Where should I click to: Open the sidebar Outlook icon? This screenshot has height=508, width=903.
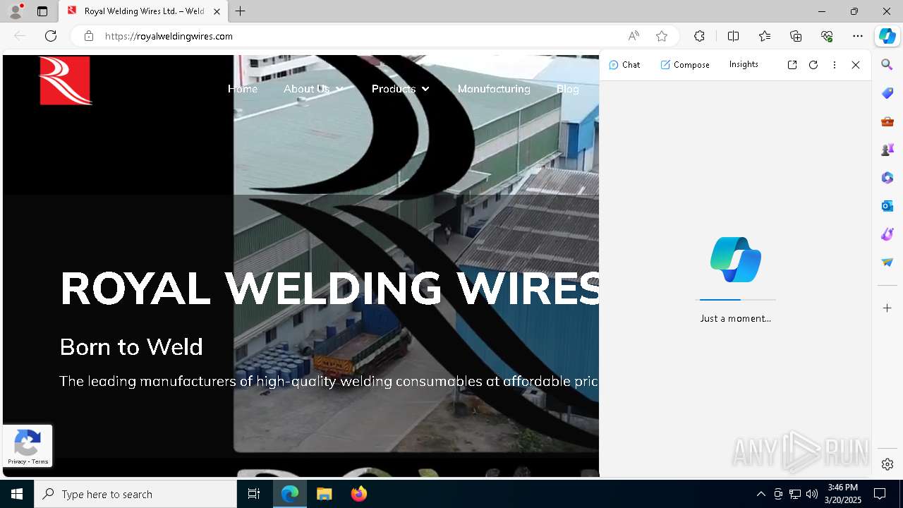(x=887, y=206)
